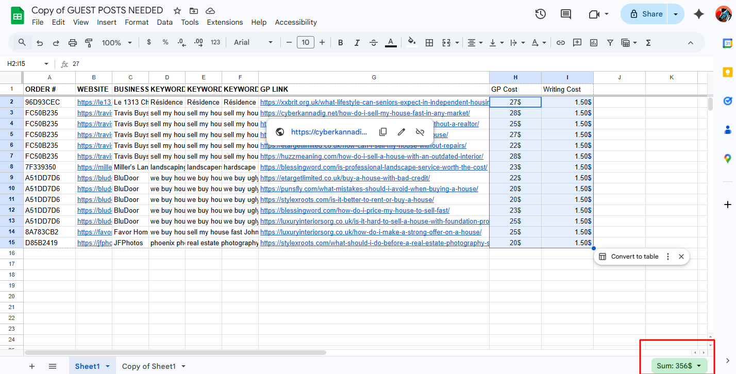The width and height of the screenshot is (736, 374).
Task: Open the Arial font dropdown
Action: point(253,43)
